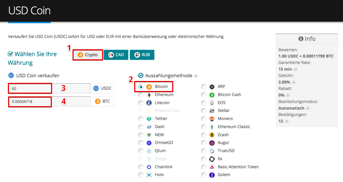Click the USDC amount input field
The height and width of the screenshot is (182, 343).
point(49,89)
